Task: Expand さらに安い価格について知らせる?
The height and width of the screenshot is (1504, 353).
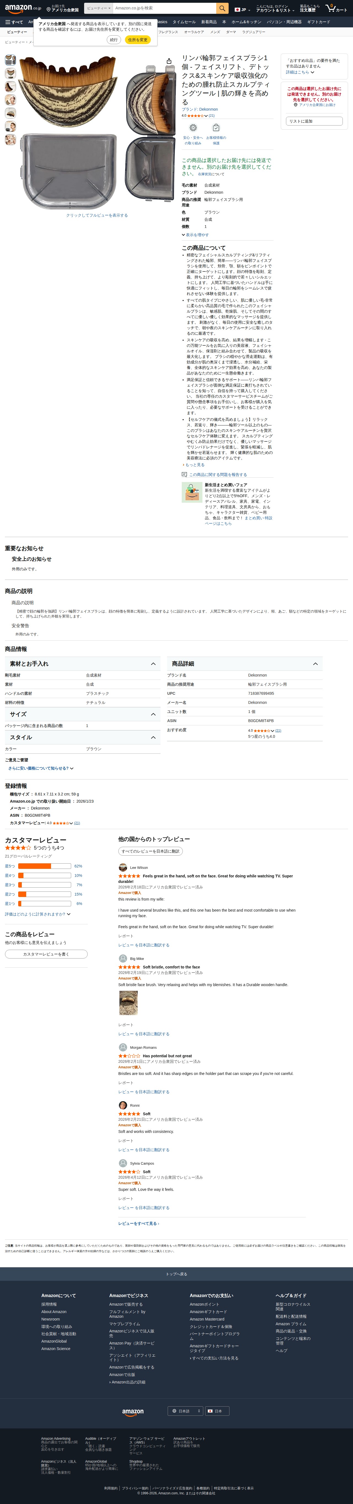Action: tap(41, 768)
